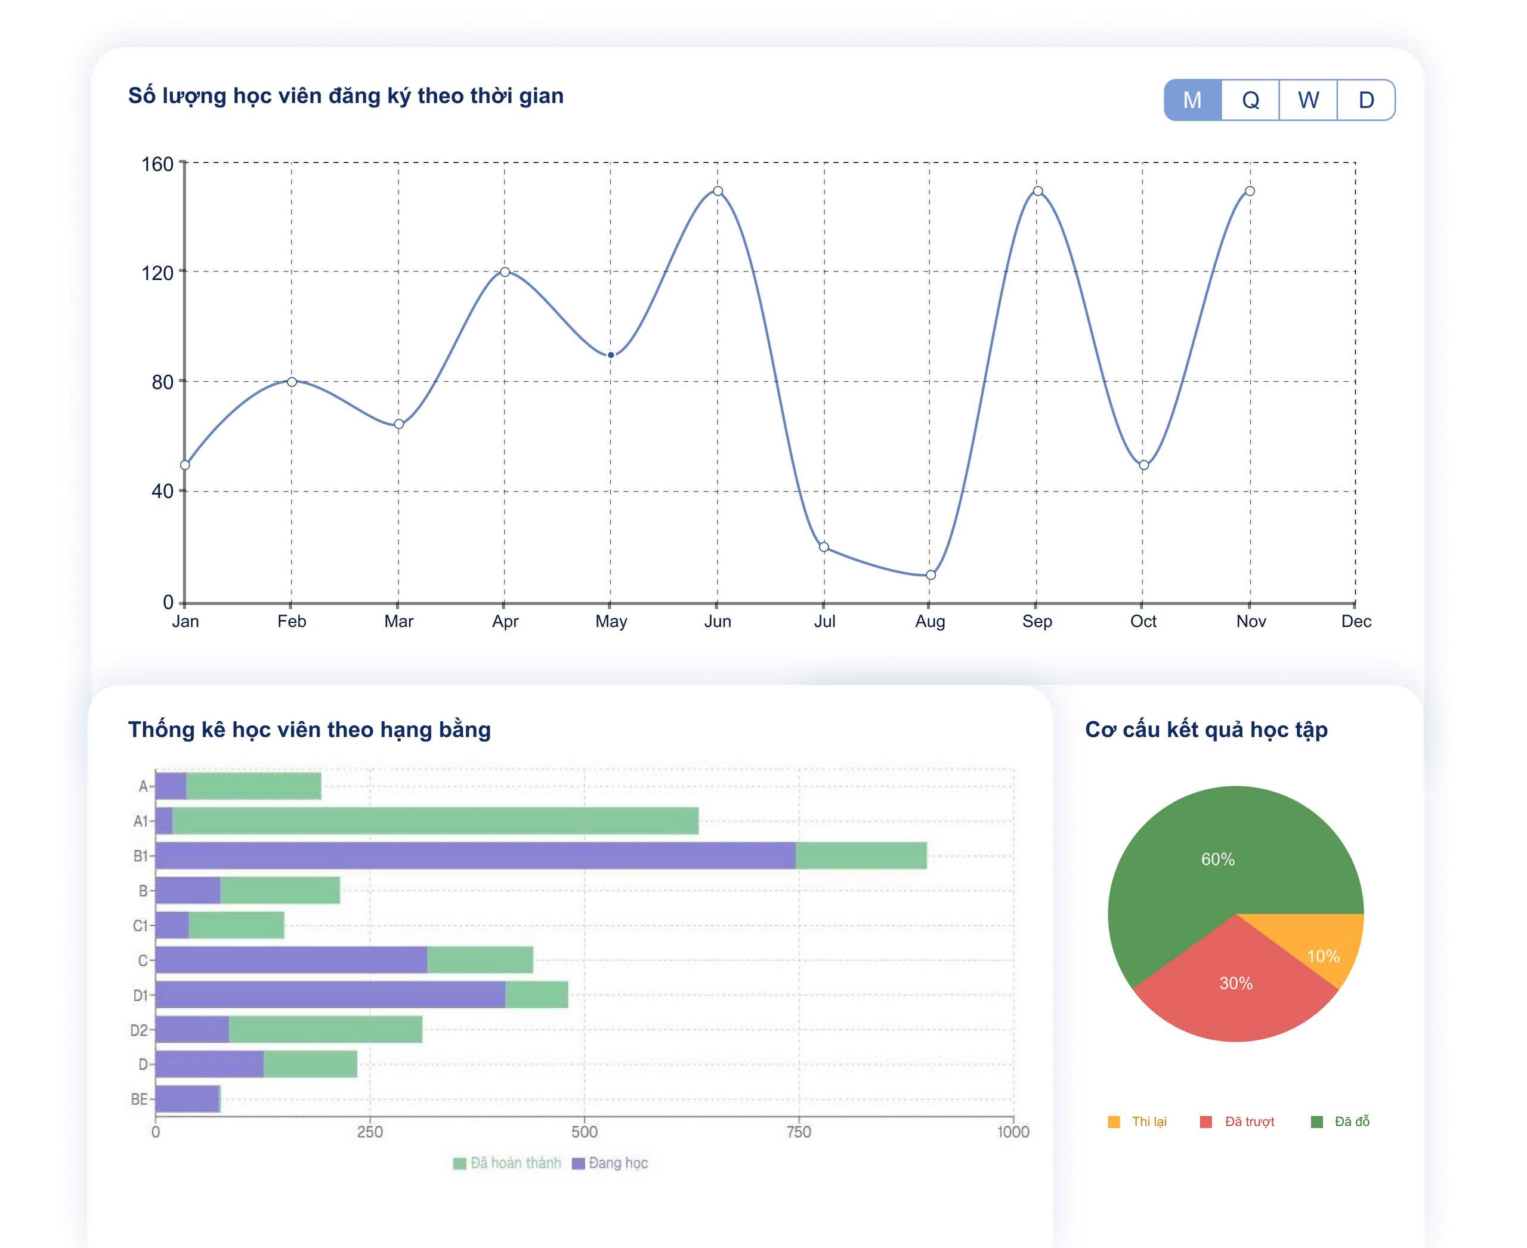Image resolution: width=1527 pixels, height=1248 pixels.
Task: Click the June peak data point
Action: pyautogui.click(x=718, y=191)
